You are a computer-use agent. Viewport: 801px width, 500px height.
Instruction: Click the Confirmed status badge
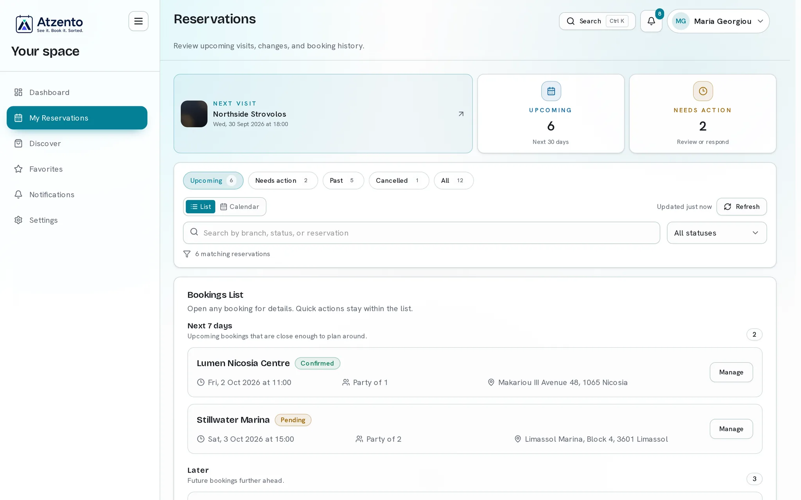tap(317, 363)
